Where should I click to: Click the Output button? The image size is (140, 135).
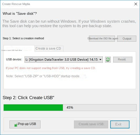127,38
